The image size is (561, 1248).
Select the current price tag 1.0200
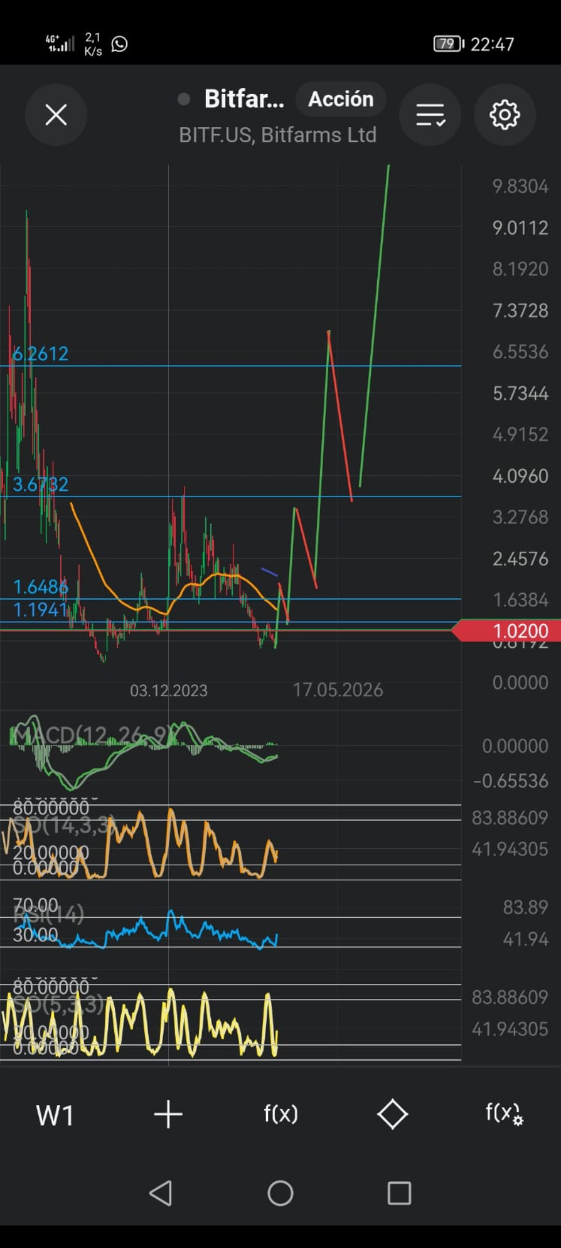[506, 631]
